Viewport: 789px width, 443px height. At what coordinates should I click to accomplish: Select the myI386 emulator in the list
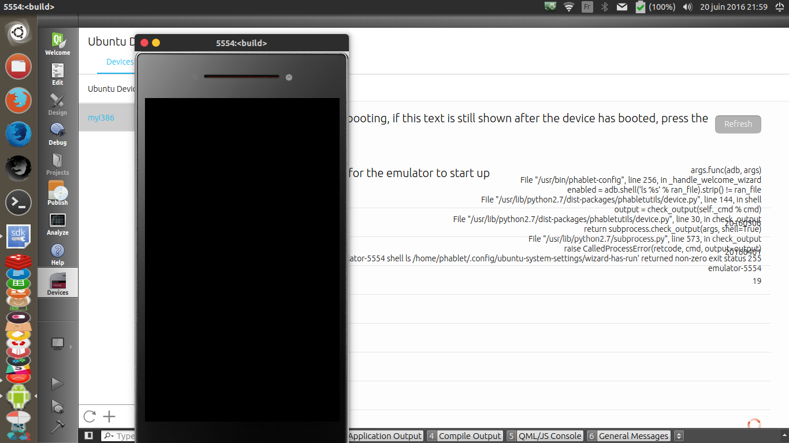(107, 118)
